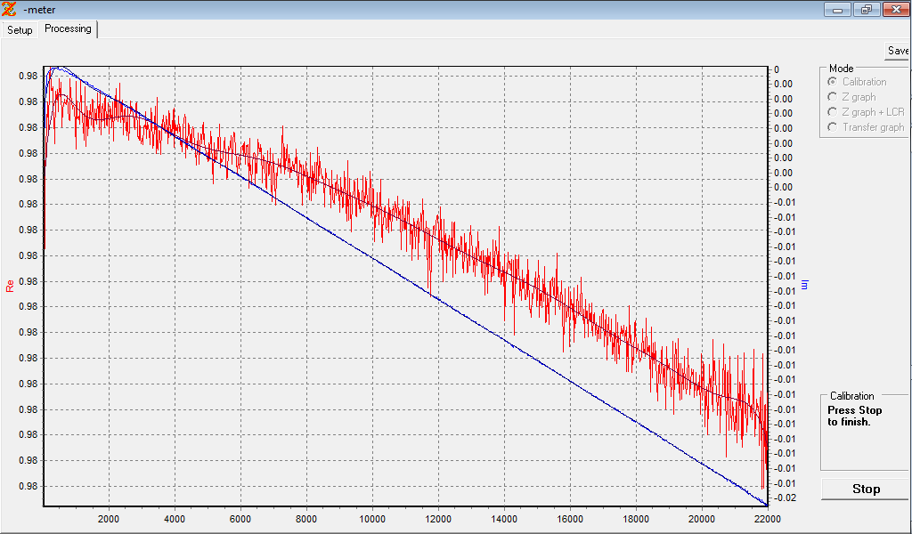Choose the Z graph mode option
Viewport: 912px width, 534px height.
833,97
